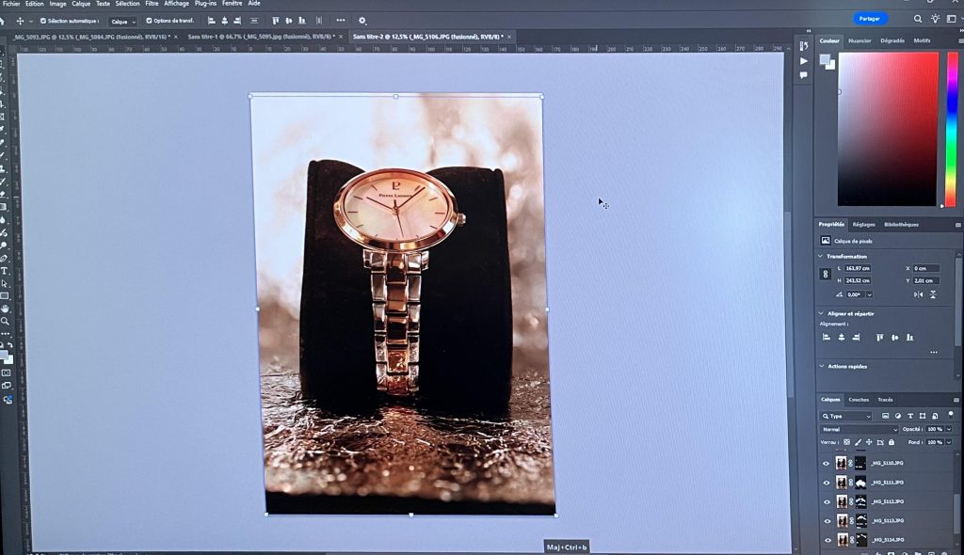The width and height of the screenshot is (964, 555).
Task: Click the link width and height icon
Action: 826,274
